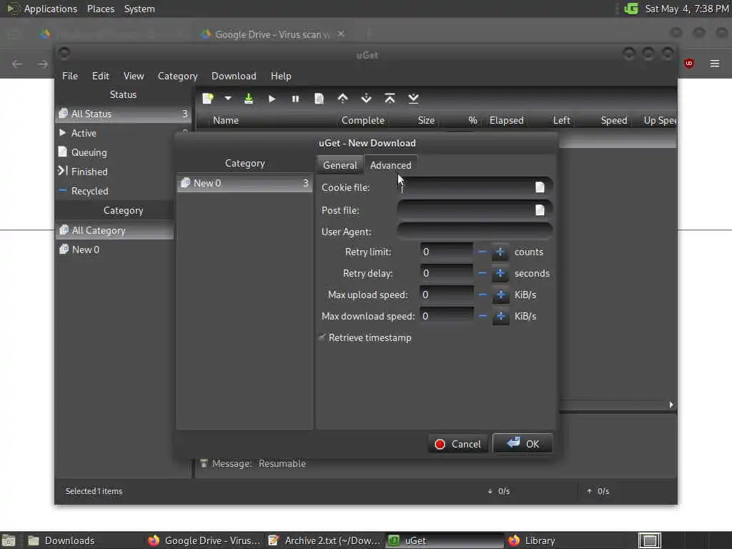Open the new-download dropdown arrow
Screen dimensions: 732x549
pos(228,99)
